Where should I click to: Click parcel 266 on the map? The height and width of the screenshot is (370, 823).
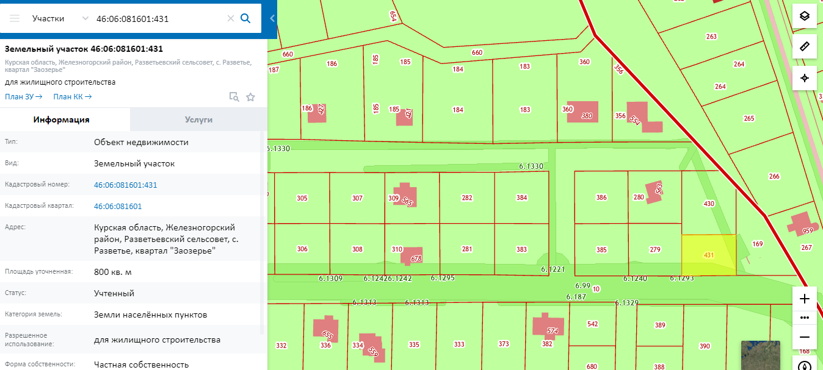[x=774, y=176]
